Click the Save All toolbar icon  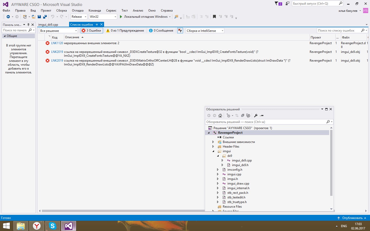click(45, 17)
